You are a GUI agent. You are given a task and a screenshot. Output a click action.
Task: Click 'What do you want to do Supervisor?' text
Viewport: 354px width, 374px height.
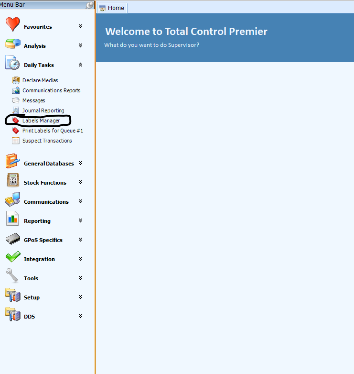click(x=152, y=45)
